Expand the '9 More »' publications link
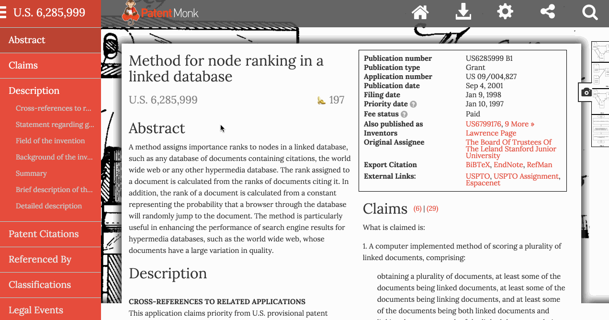This screenshot has height=320, width=609. (x=519, y=124)
